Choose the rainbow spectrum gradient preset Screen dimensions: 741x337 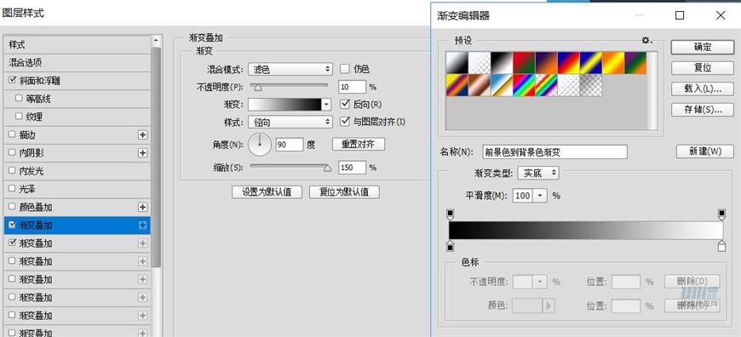coord(524,85)
